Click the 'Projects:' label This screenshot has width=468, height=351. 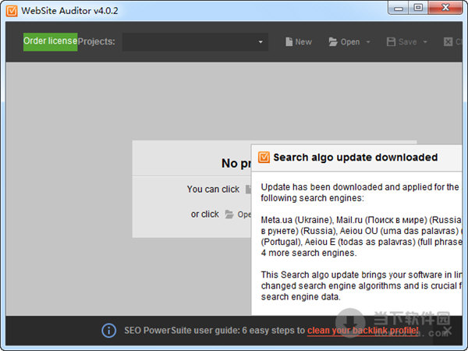[x=96, y=41]
